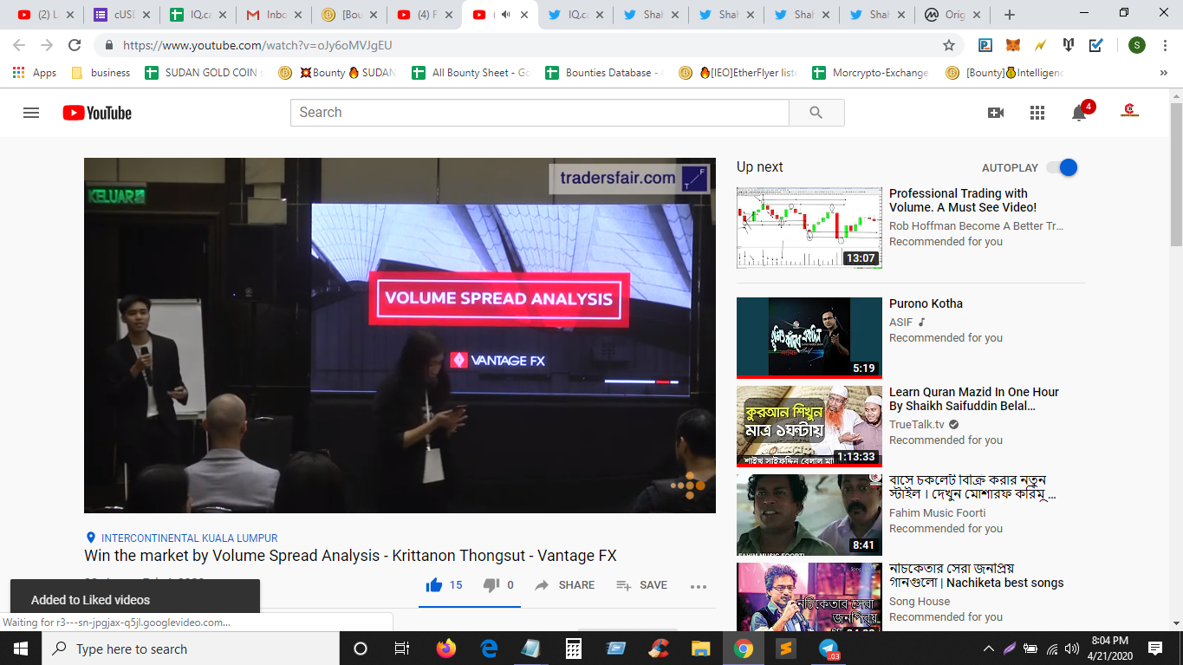Viewport: 1183px width, 665px height.
Task: Reload the page with the refresh icon
Action: [x=75, y=45]
